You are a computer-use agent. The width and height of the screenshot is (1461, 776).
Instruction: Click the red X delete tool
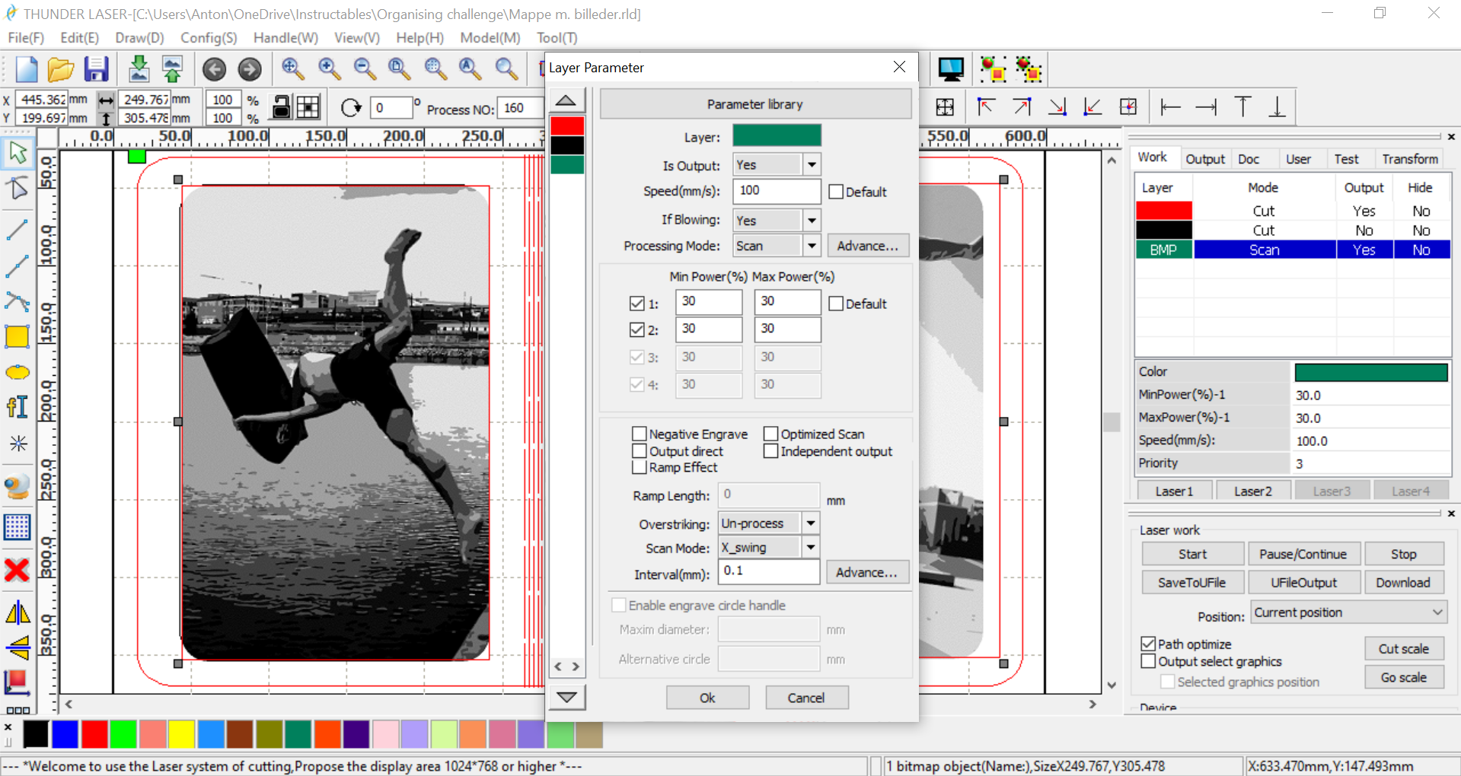(17, 570)
